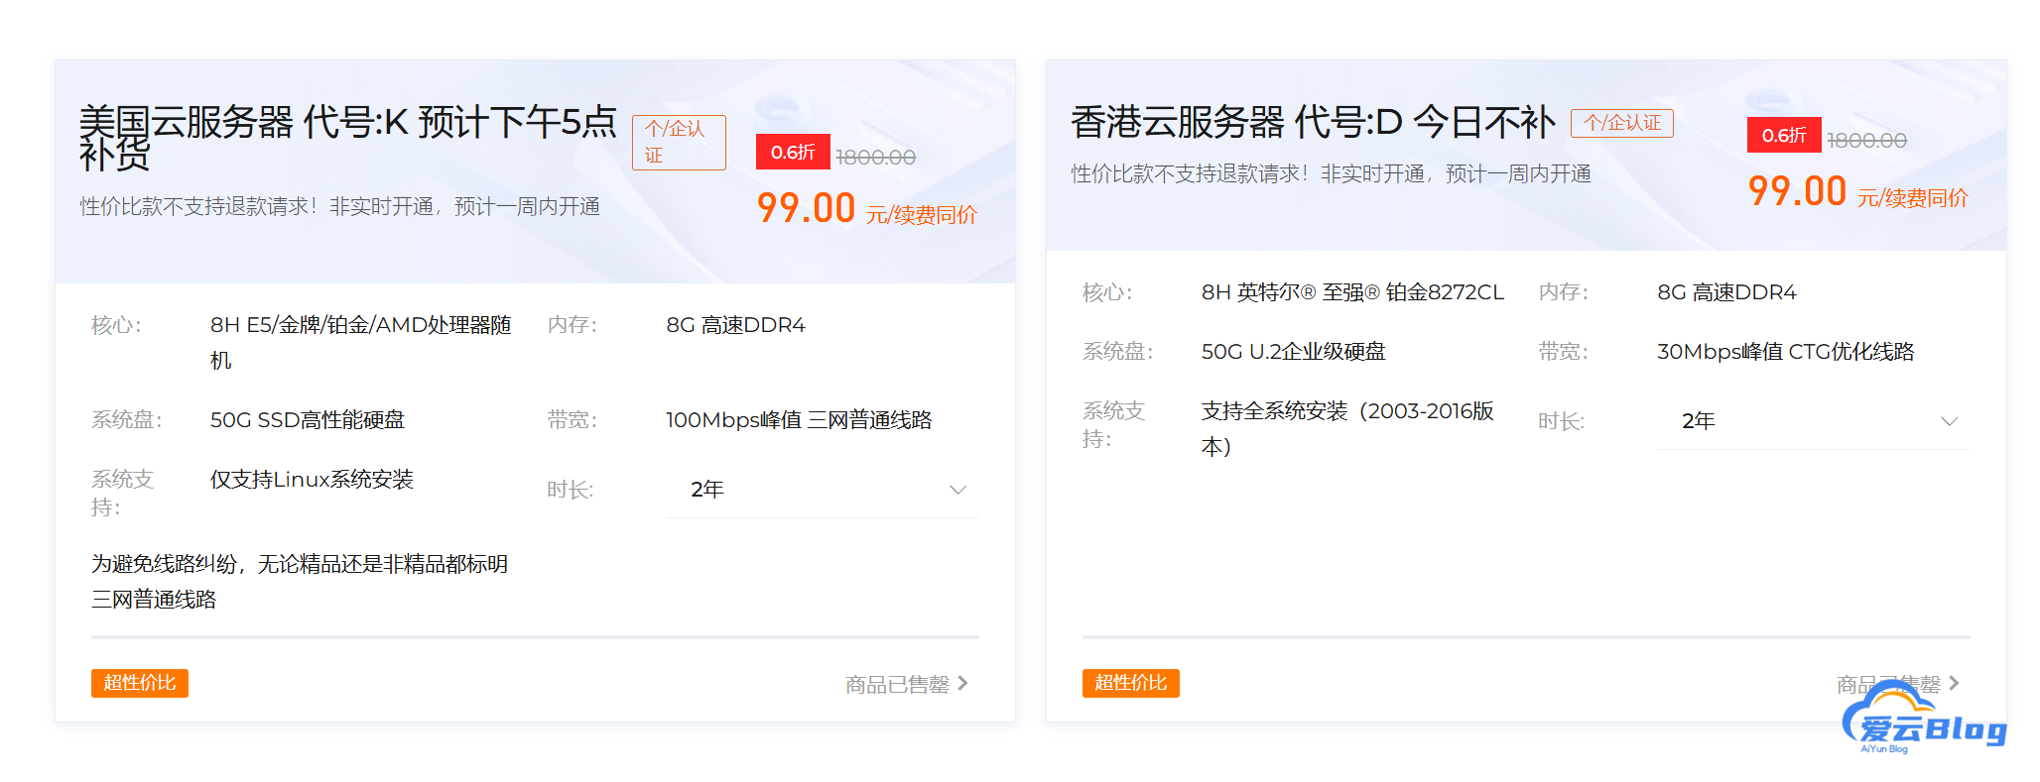Viewport: 2040px width, 782px height.
Task: Click strikethrough 1800.00 on Hong Kong card
Action: pyautogui.click(x=1866, y=140)
